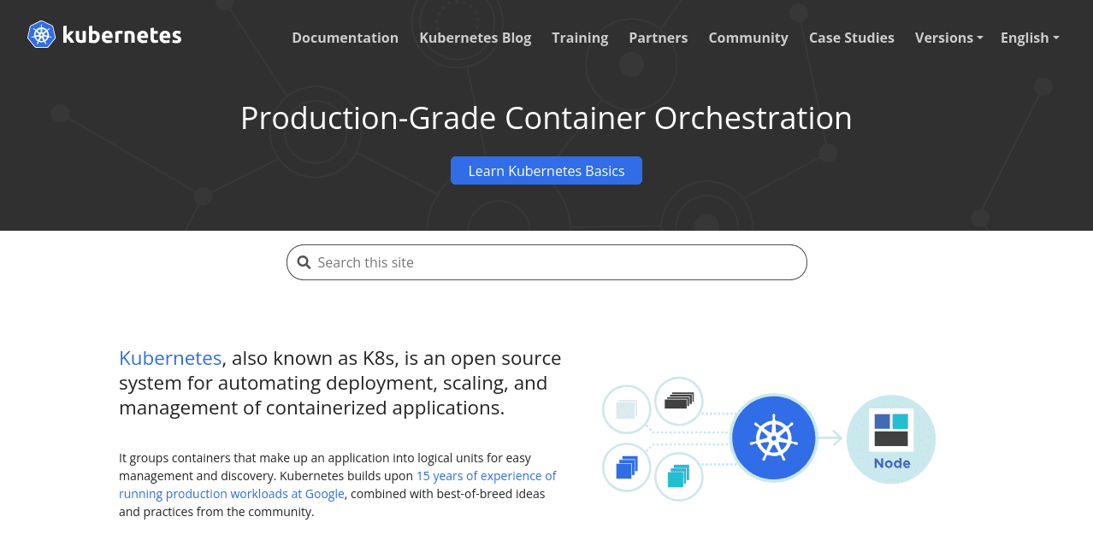Select Training from the navigation bar
1093x552 pixels.
click(580, 38)
